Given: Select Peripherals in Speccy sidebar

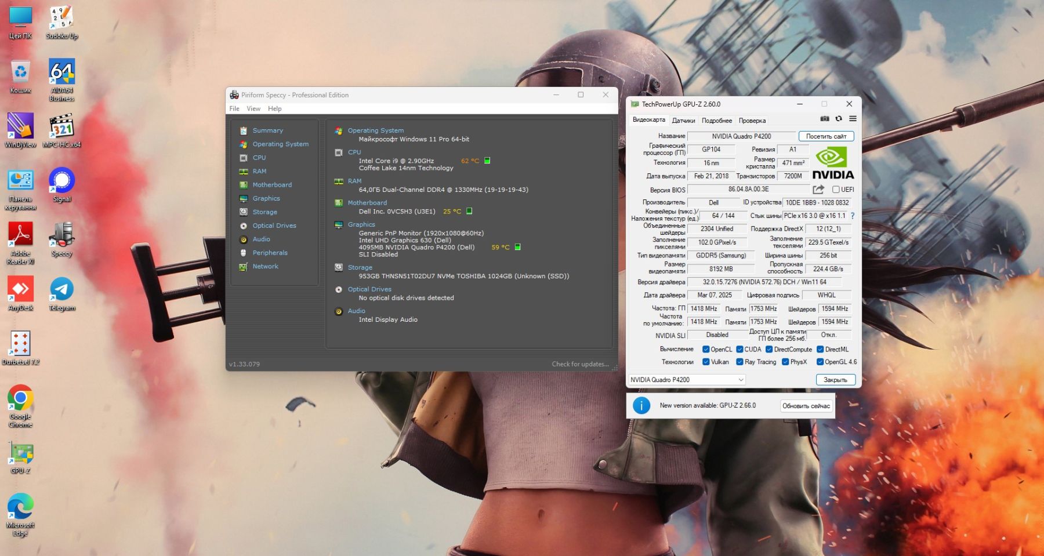Looking at the screenshot, I should click(270, 253).
